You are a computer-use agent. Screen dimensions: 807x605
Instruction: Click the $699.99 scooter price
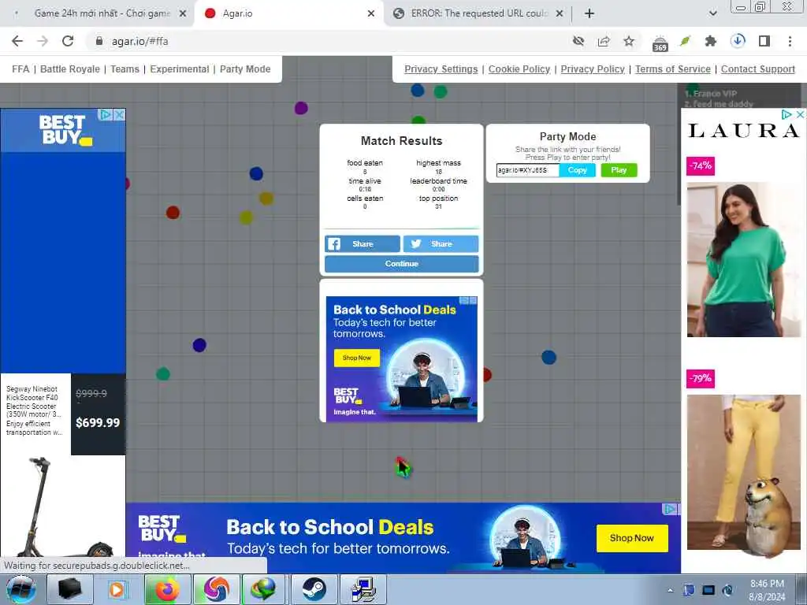97,423
